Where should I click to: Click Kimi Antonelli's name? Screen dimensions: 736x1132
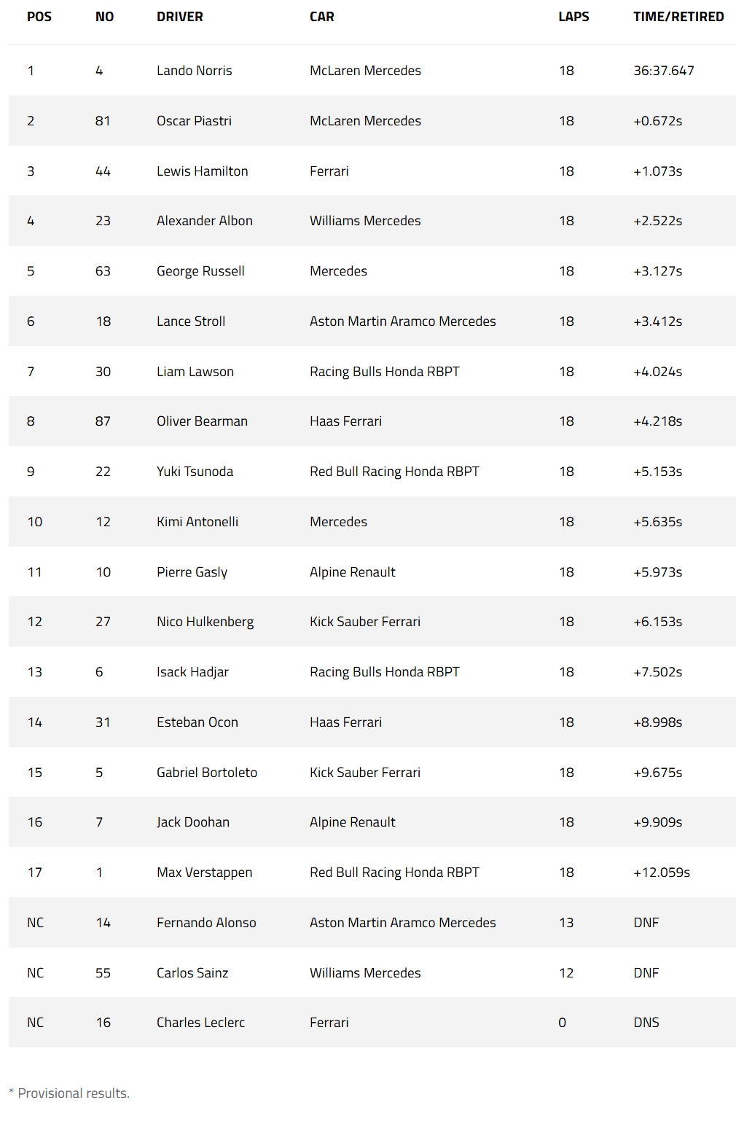(x=197, y=522)
